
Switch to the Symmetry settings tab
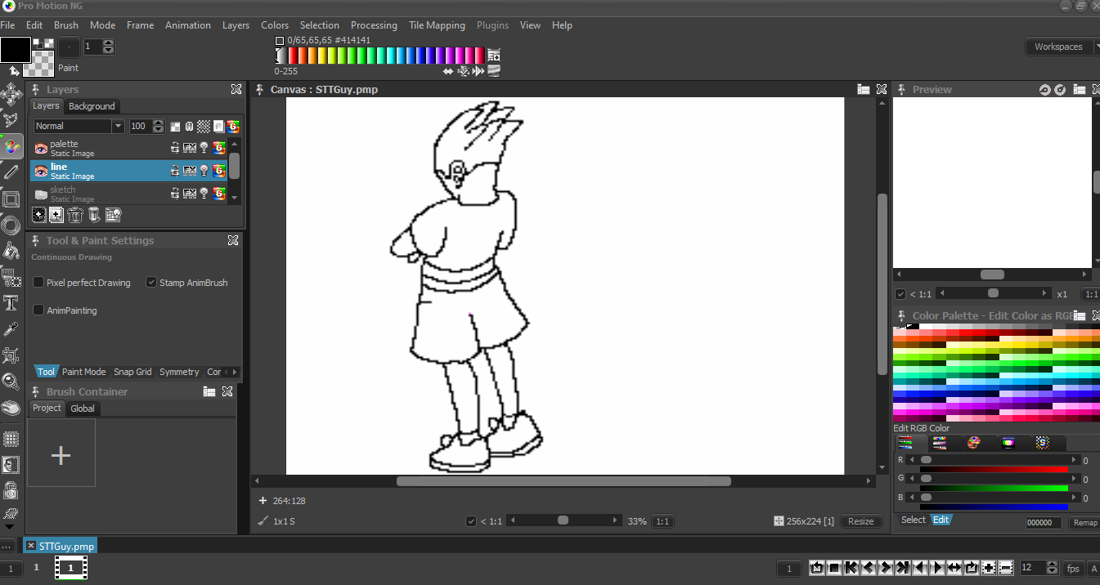click(x=179, y=372)
